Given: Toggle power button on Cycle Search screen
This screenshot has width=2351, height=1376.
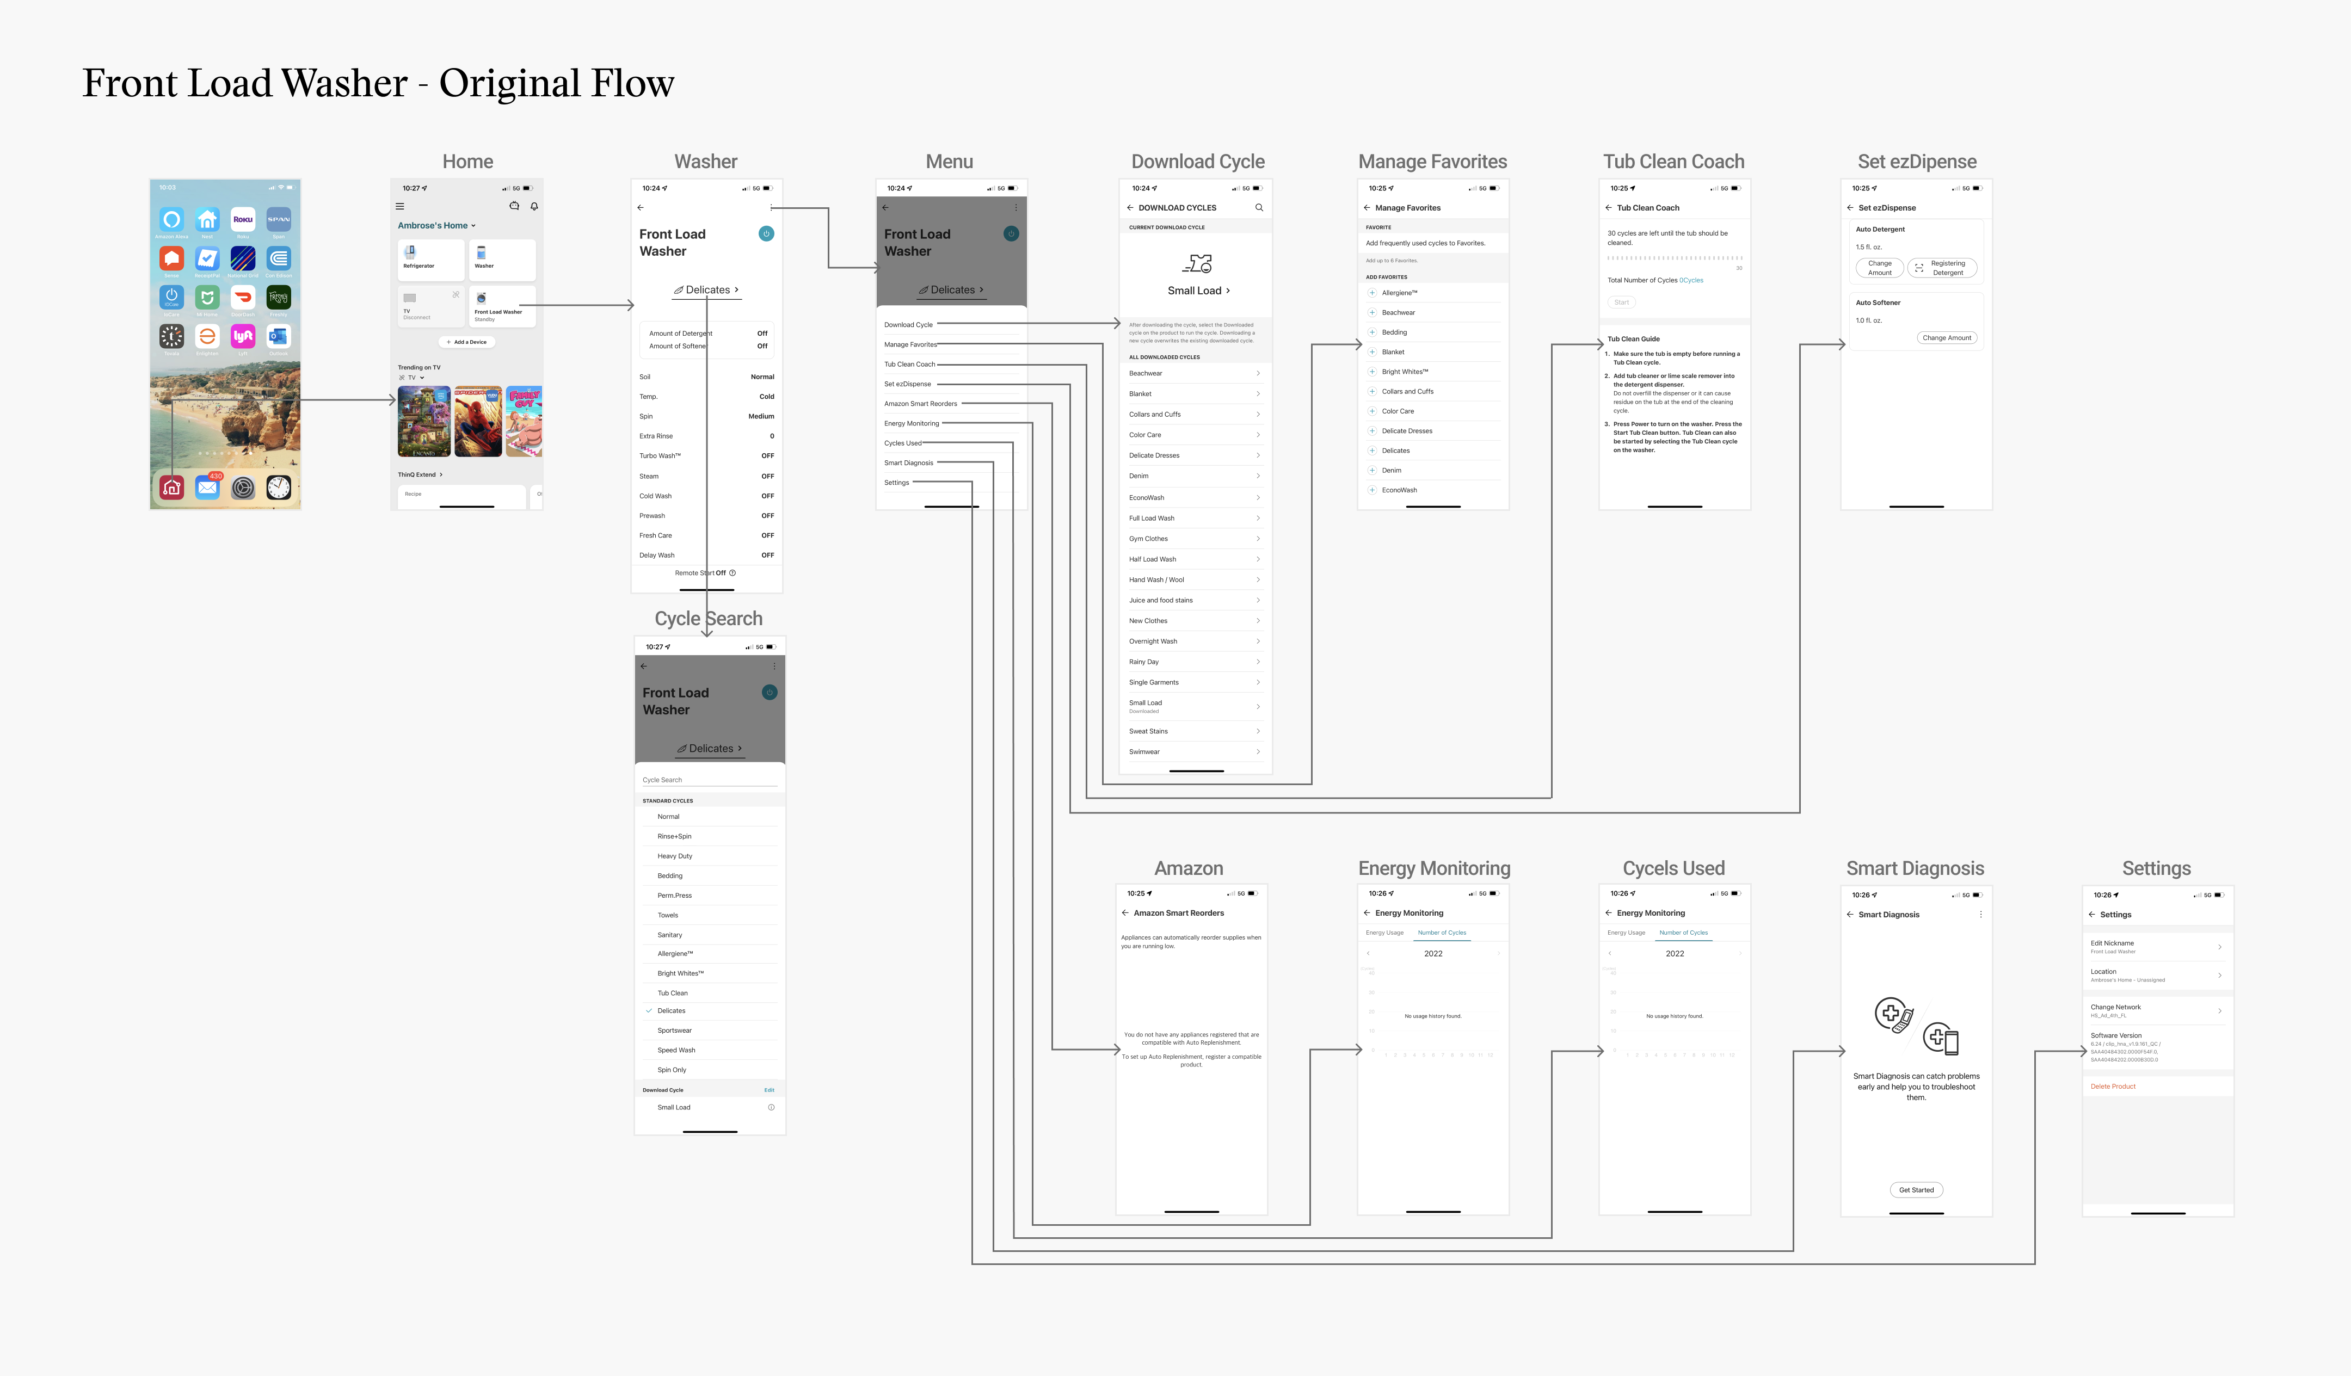Looking at the screenshot, I should pos(770,692).
